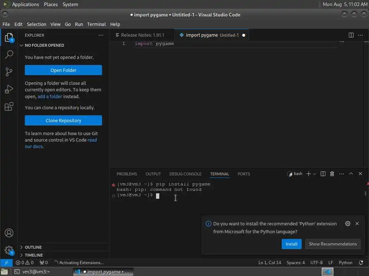Open the Selection menu
Image resolution: width=369 pixels, height=276 pixels.
tap(36, 24)
